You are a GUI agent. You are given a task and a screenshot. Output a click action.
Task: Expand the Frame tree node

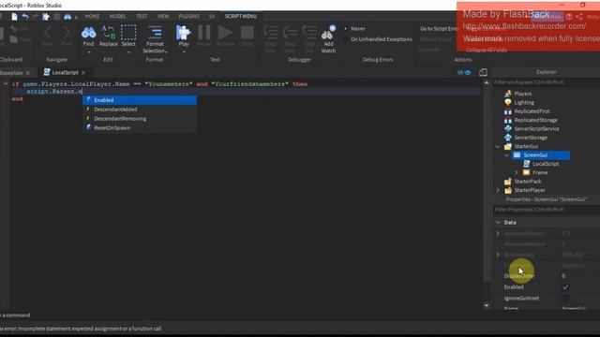[x=516, y=172]
